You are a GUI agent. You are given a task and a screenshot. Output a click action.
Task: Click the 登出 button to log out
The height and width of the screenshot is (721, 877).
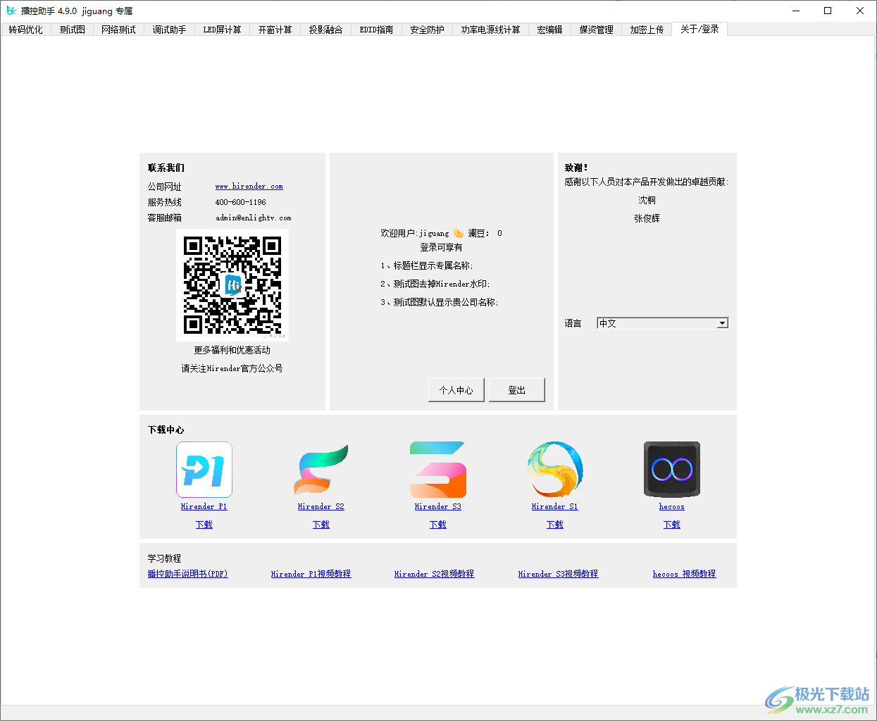[x=516, y=389]
